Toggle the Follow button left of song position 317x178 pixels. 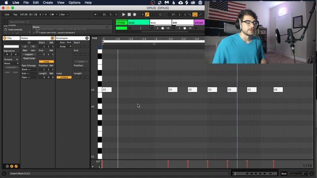tap(96, 14)
